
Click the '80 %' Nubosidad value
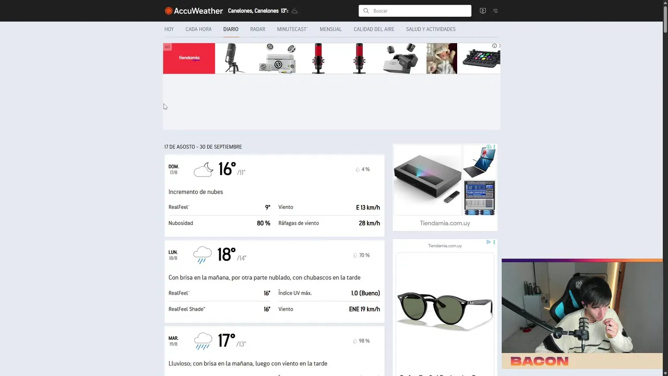pyautogui.click(x=264, y=223)
